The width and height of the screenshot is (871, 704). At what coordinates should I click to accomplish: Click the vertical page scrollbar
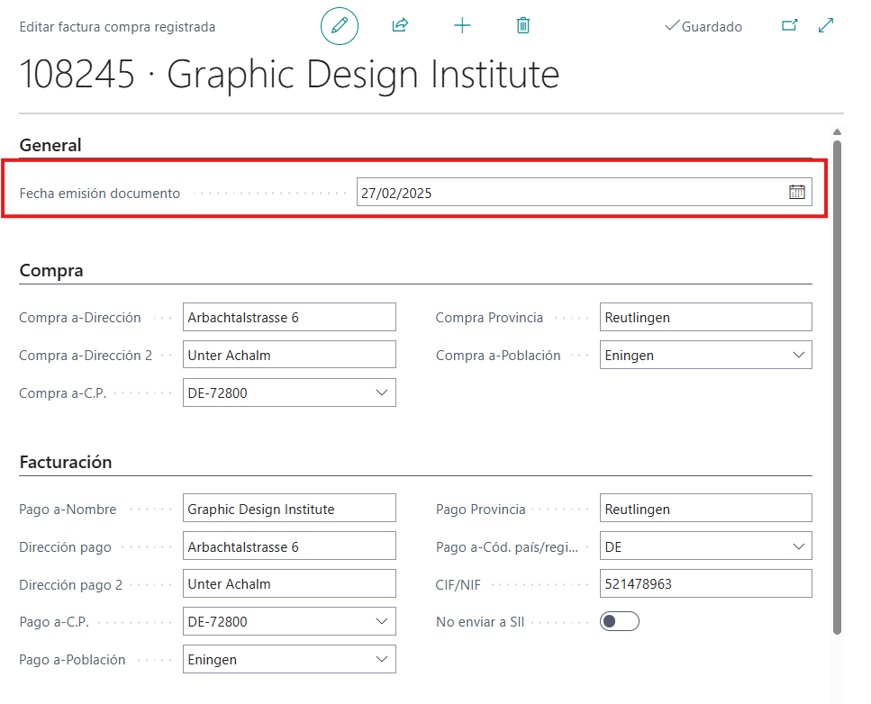[x=838, y=387]
